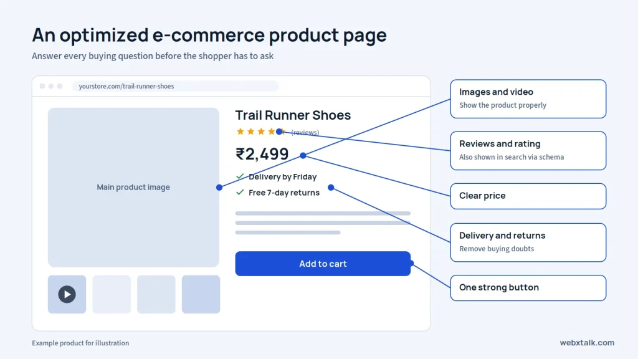Image resolution: width=638 pixels, height=359 pixels.
Task: Click the ₹2,499 price text
Action: point(262,154)
